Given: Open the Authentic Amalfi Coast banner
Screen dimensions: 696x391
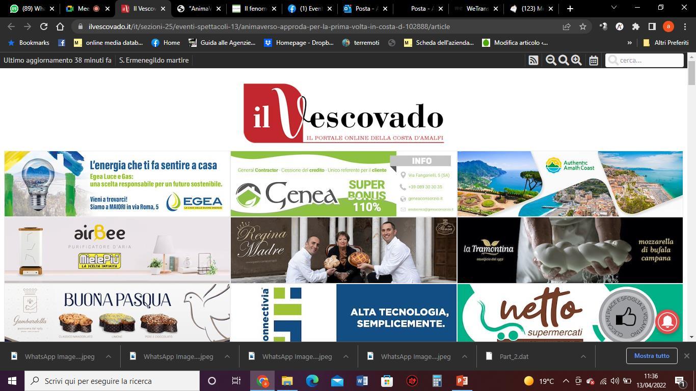Looking at the screenshot, I should 570,184.
